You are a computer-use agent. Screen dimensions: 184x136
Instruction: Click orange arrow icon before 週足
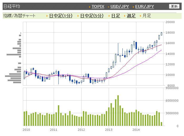click(125, 16)
